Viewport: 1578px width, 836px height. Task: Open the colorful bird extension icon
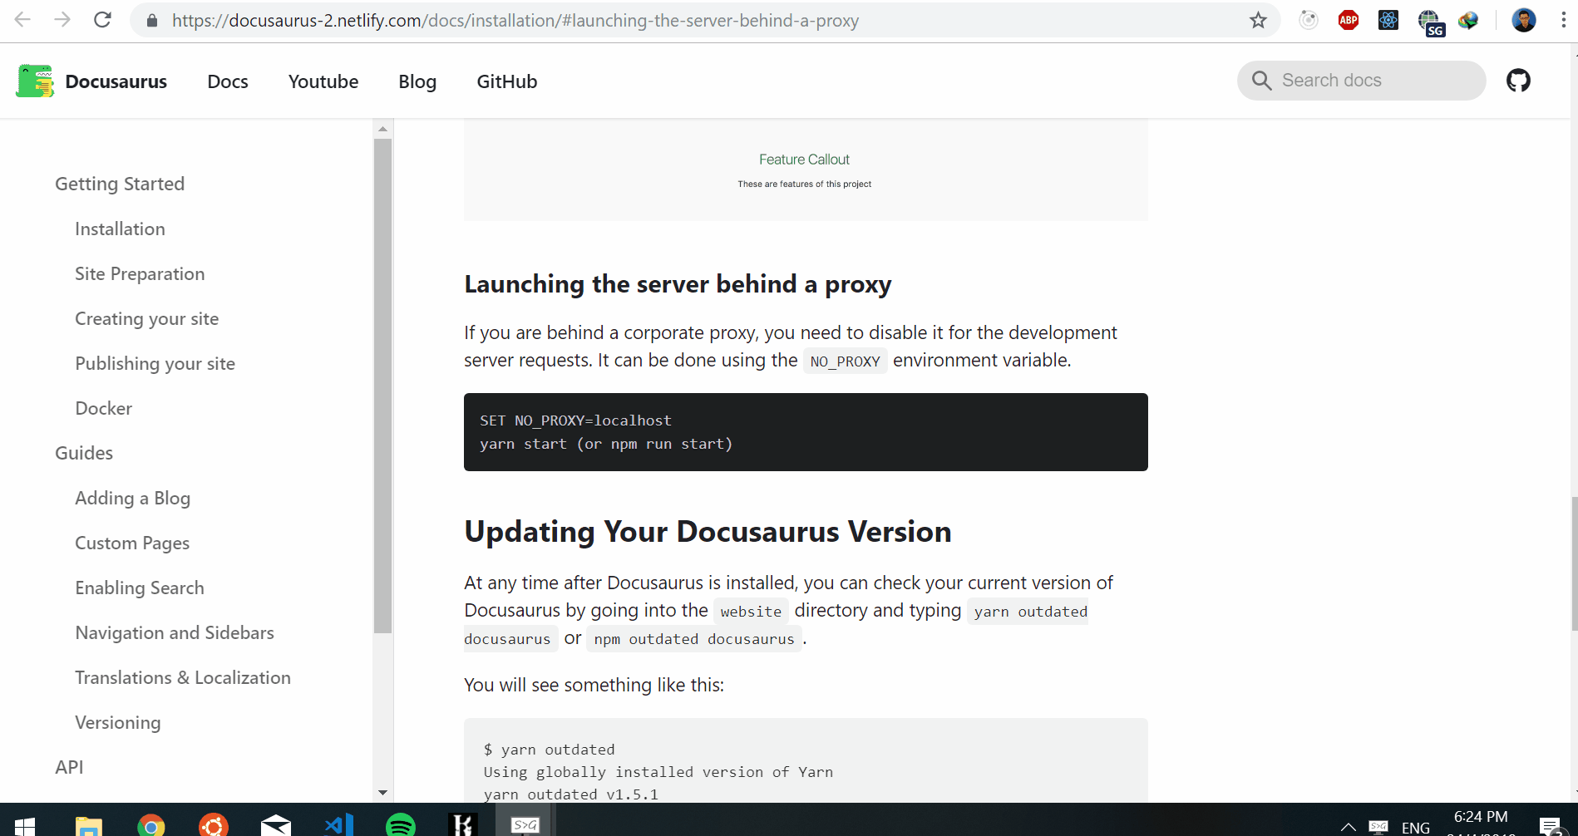pos(1468,20)
